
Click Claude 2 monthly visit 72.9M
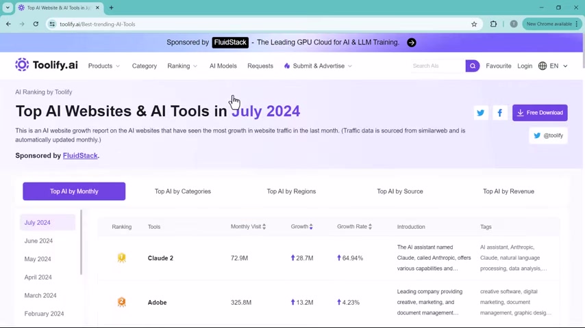tap(239, 258)
